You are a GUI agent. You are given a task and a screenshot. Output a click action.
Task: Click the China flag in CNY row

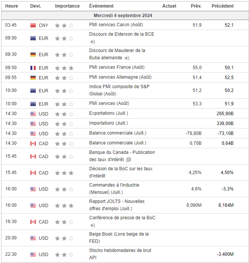33,25
